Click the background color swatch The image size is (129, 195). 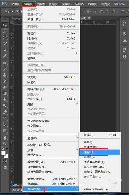point(7,156)
